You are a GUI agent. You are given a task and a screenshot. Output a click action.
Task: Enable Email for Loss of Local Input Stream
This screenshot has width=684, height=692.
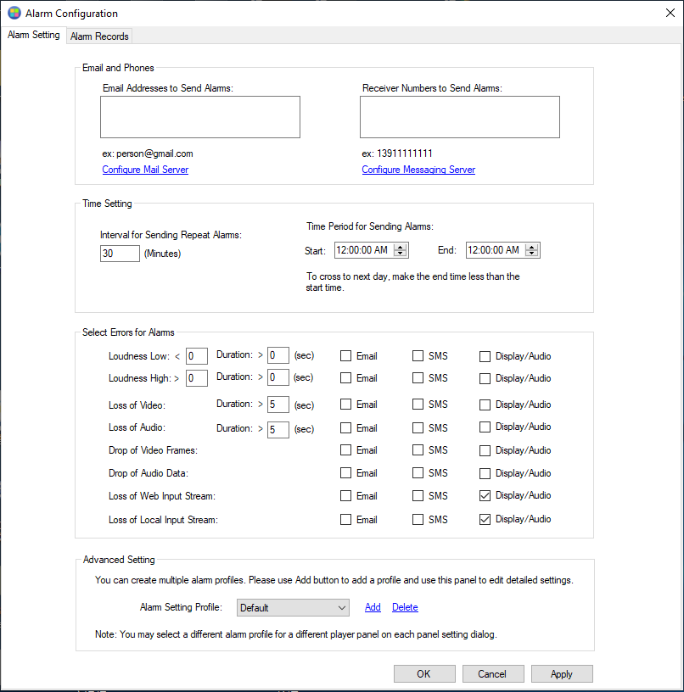(x=345, y=520)
